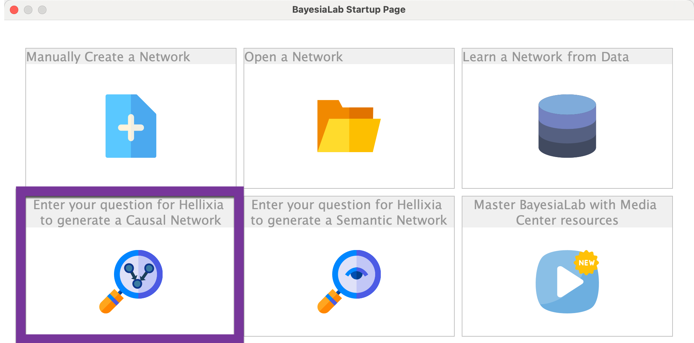Click the eye symbol inside the magnifier lens
Image resolution: width=694 pixels, height=343 pixels.
point(357,274)
